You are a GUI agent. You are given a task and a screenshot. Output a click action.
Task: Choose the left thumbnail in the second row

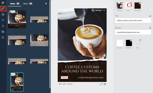click(x=17, y=40)
